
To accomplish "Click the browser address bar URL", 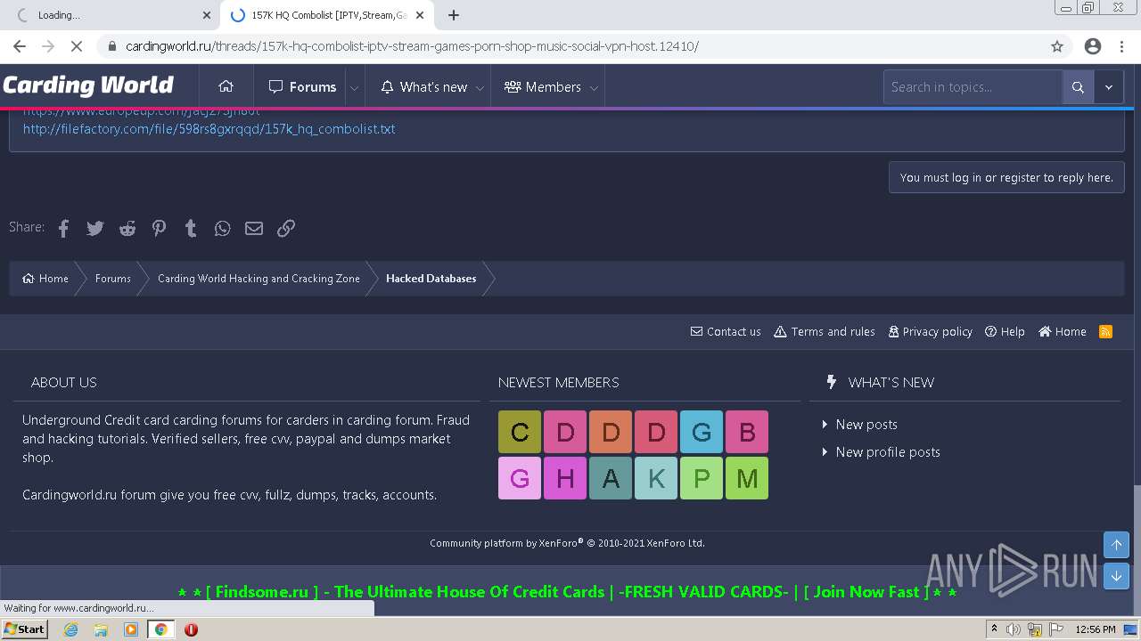I will 412,46.
